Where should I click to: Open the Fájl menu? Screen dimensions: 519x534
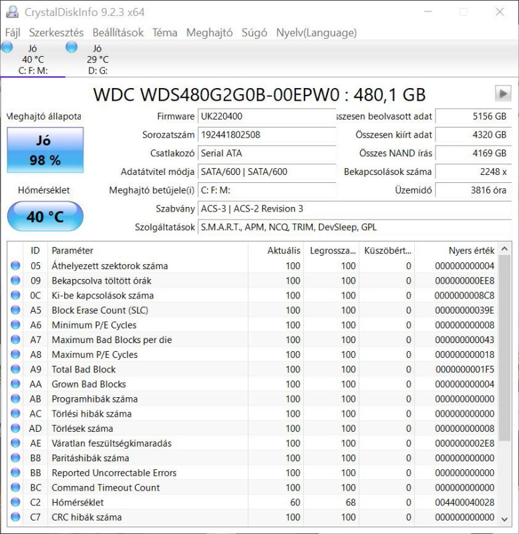coord(13,33)
